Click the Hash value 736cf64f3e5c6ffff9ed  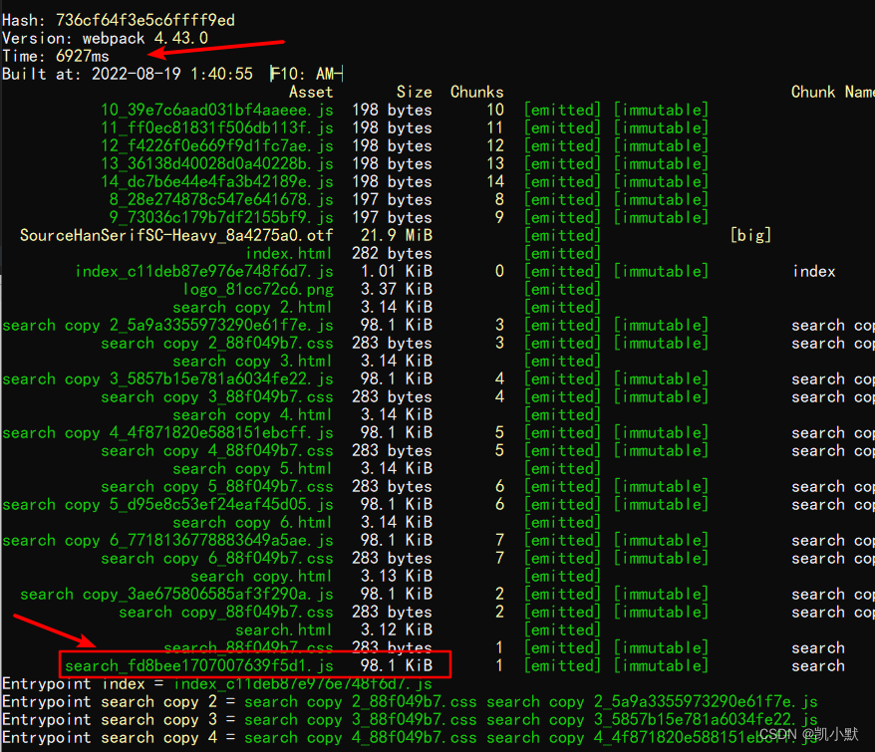pos(146,20)
